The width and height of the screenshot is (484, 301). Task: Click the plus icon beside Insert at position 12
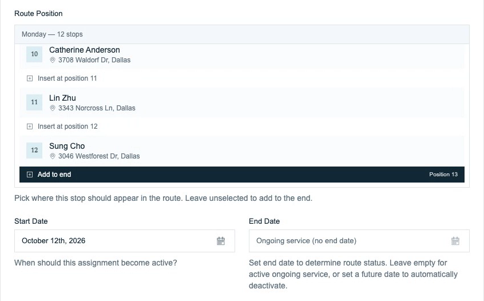click(x=30, y=126)
